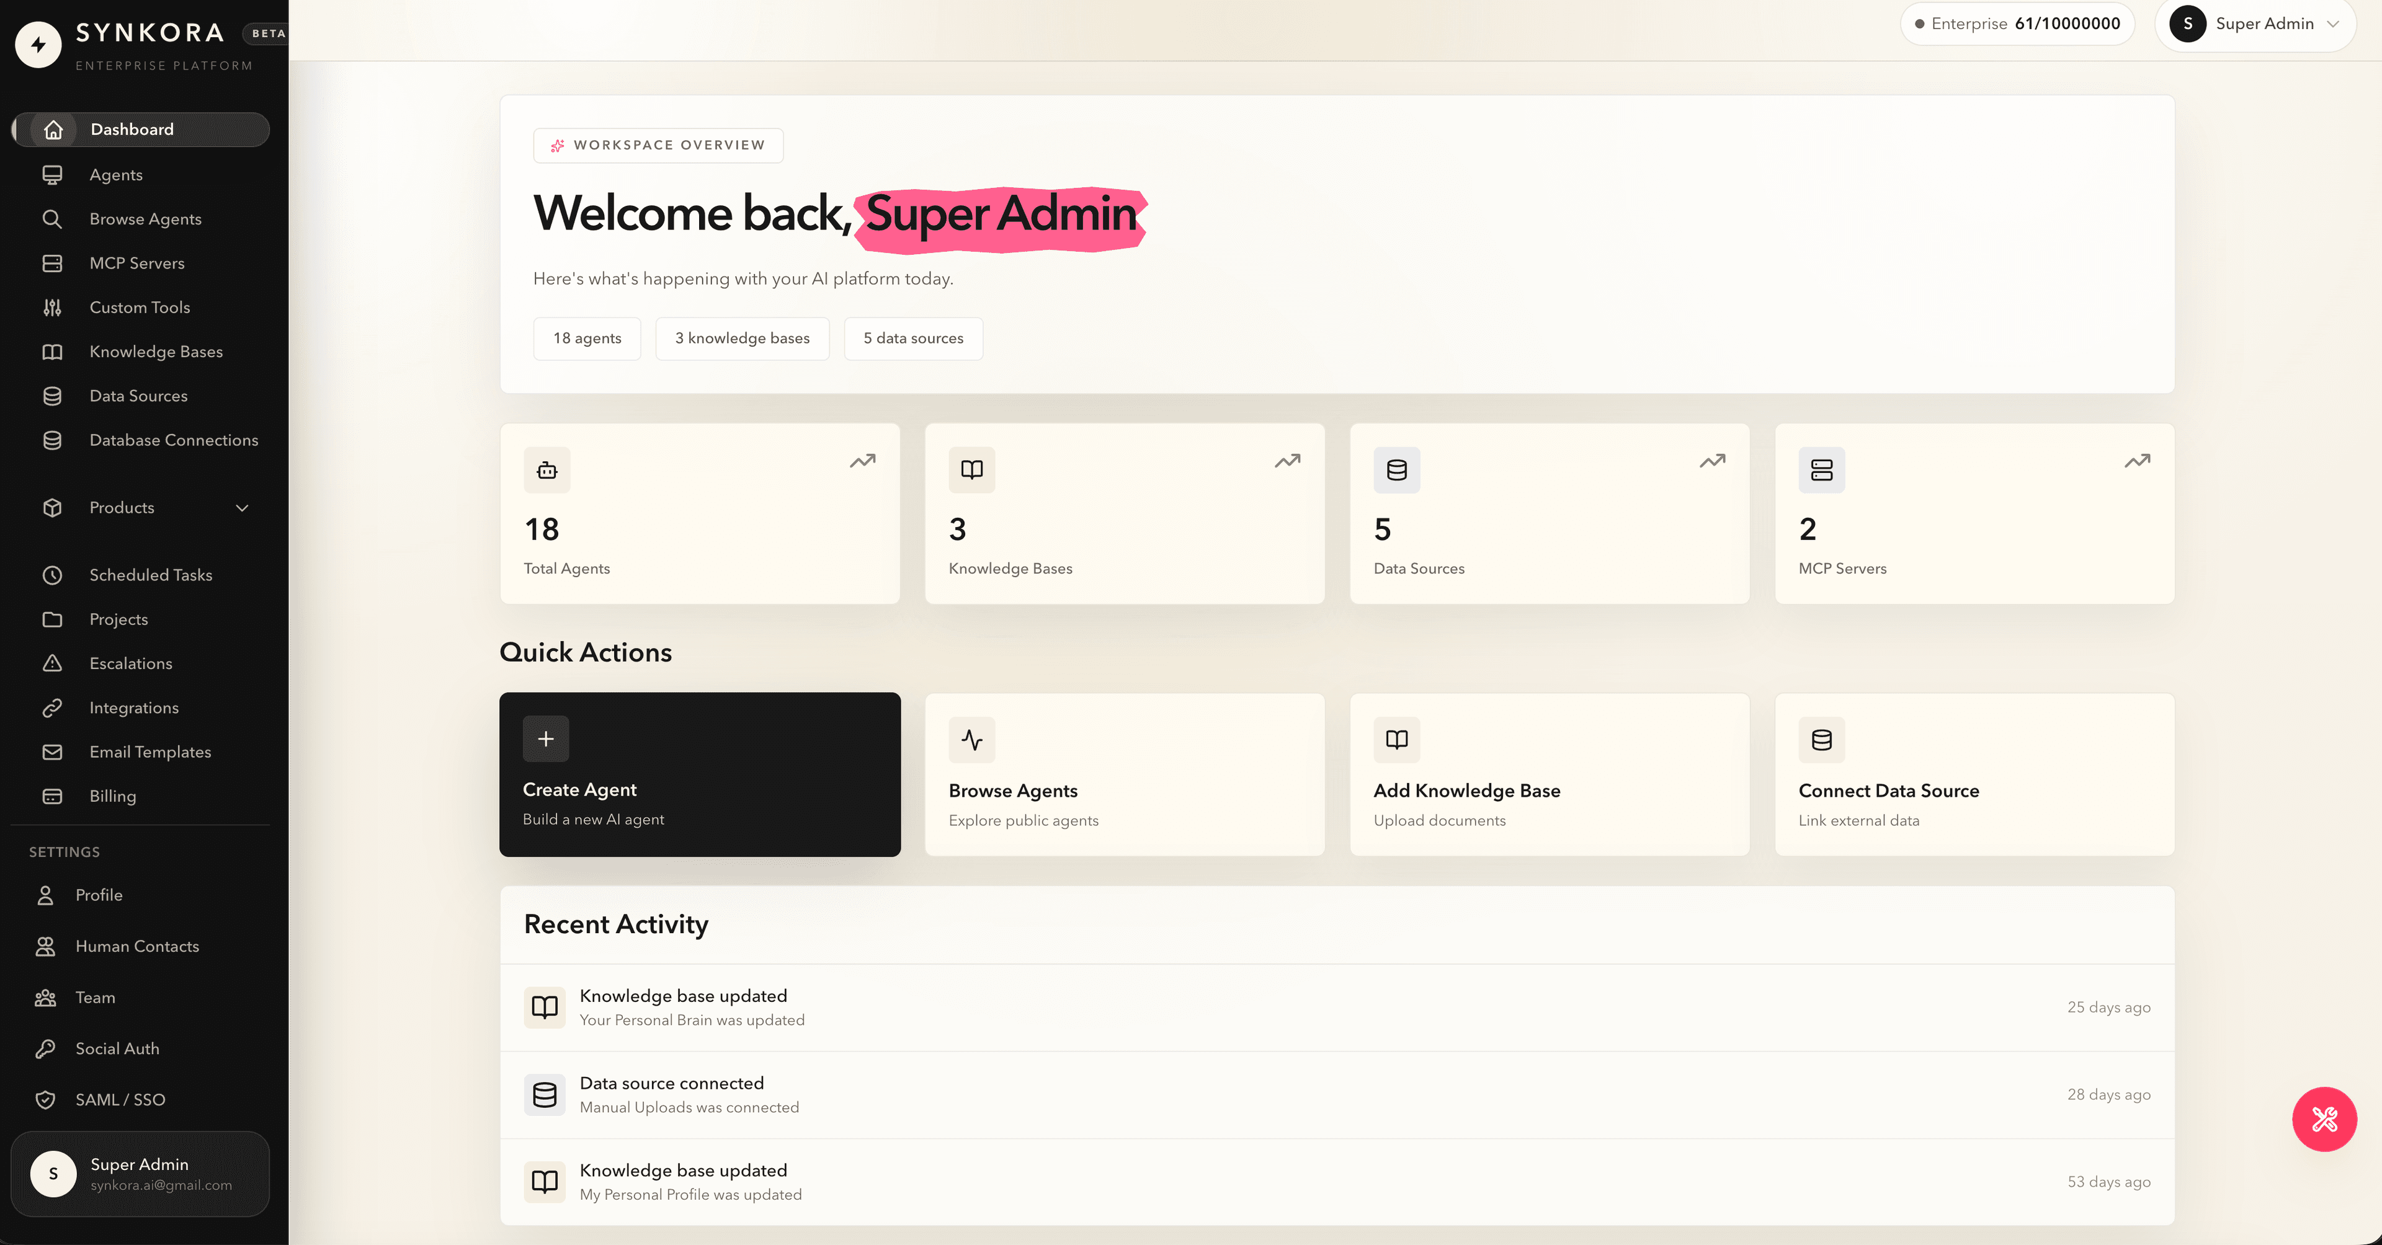Click the trend arrow on MCP Servers card
2382x1245 pixels.
coord(2137,460)
